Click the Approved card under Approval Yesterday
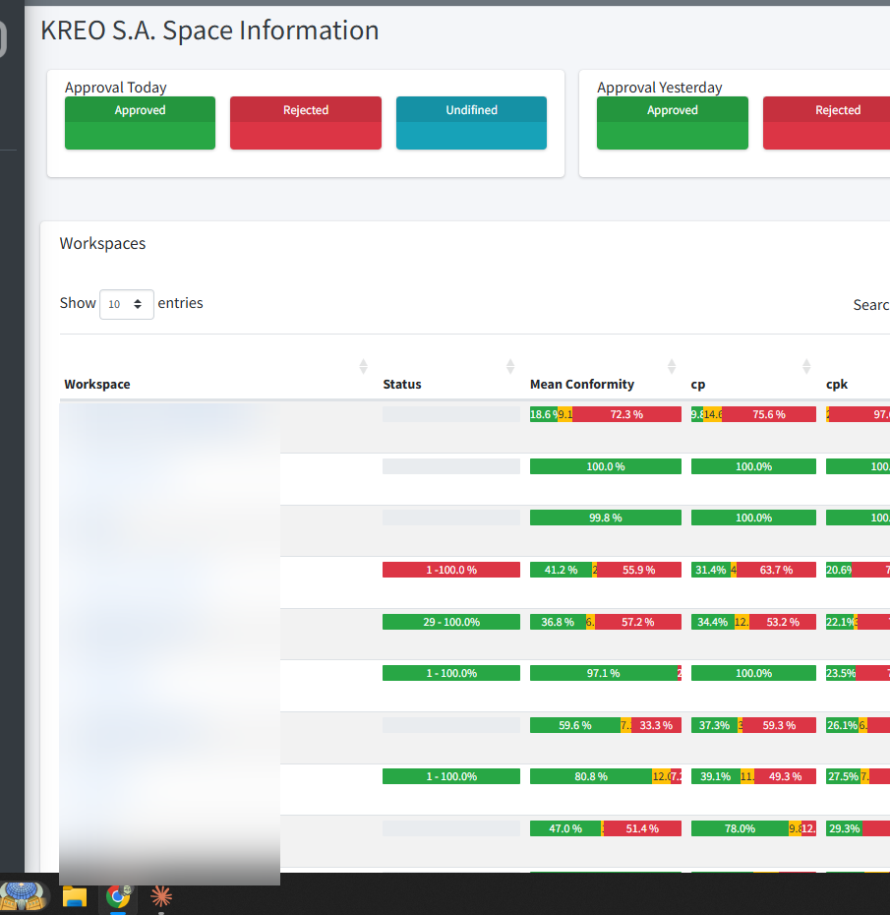 click(672, 123)
